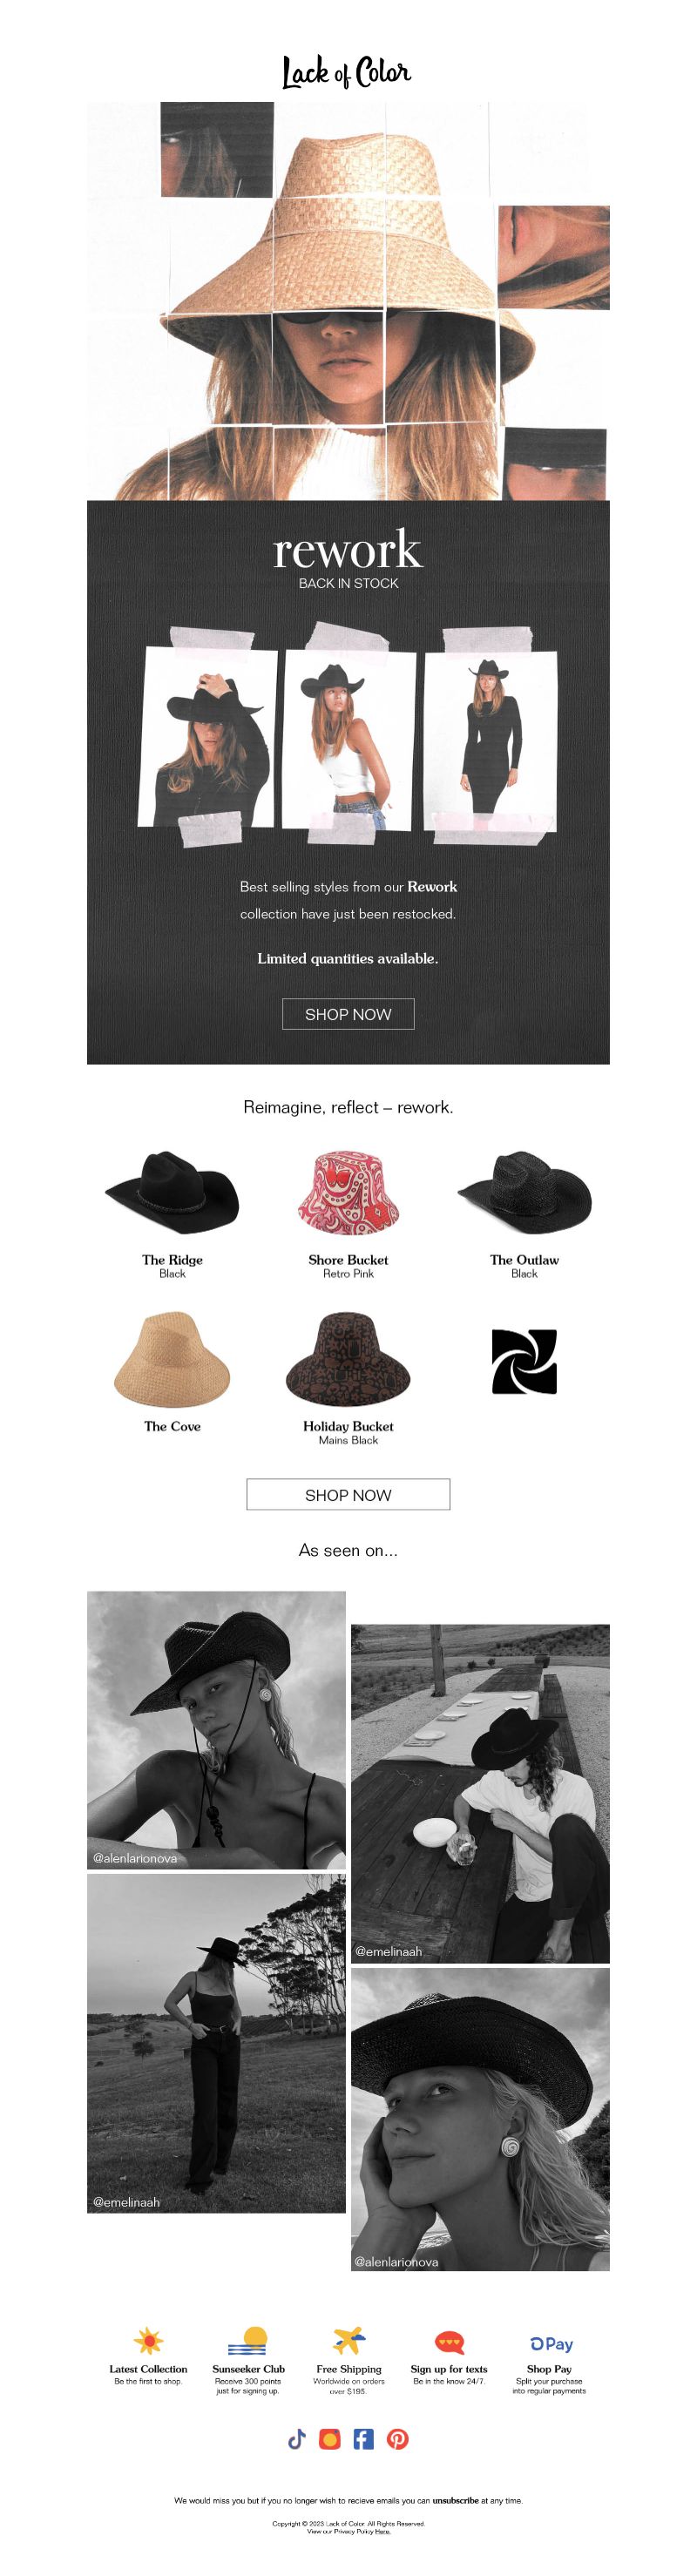Open the Privacy Policy Here link
The image size is (697, 2576).
click(382, 2531)
